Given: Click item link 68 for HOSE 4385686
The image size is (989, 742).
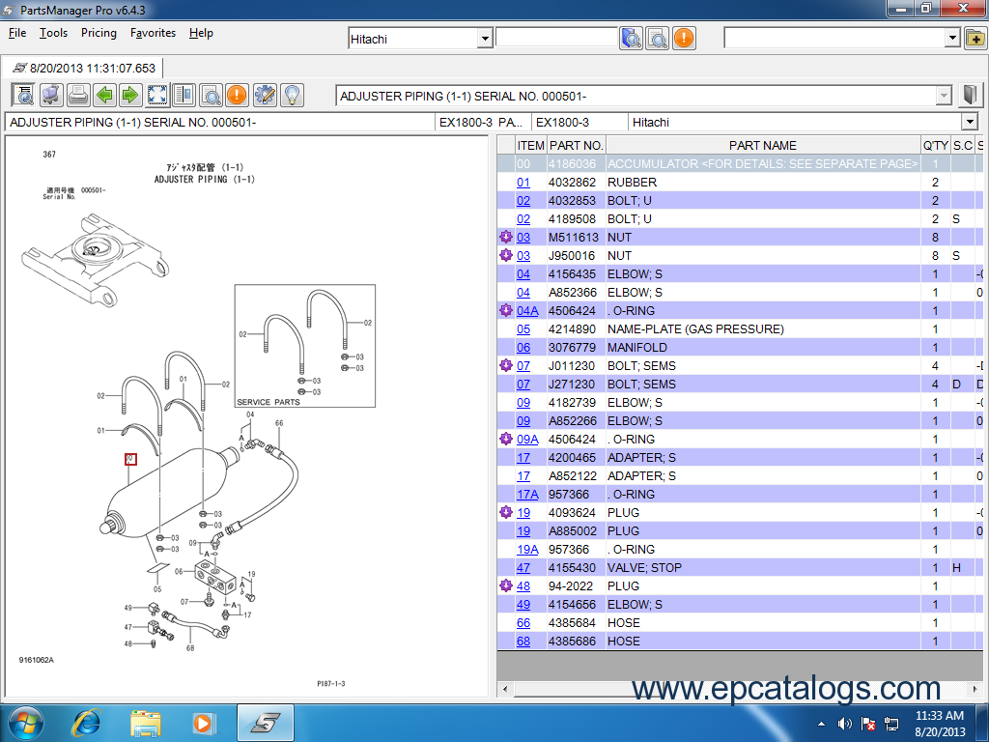Looking at the screenshot, I should tap(523, 642).
